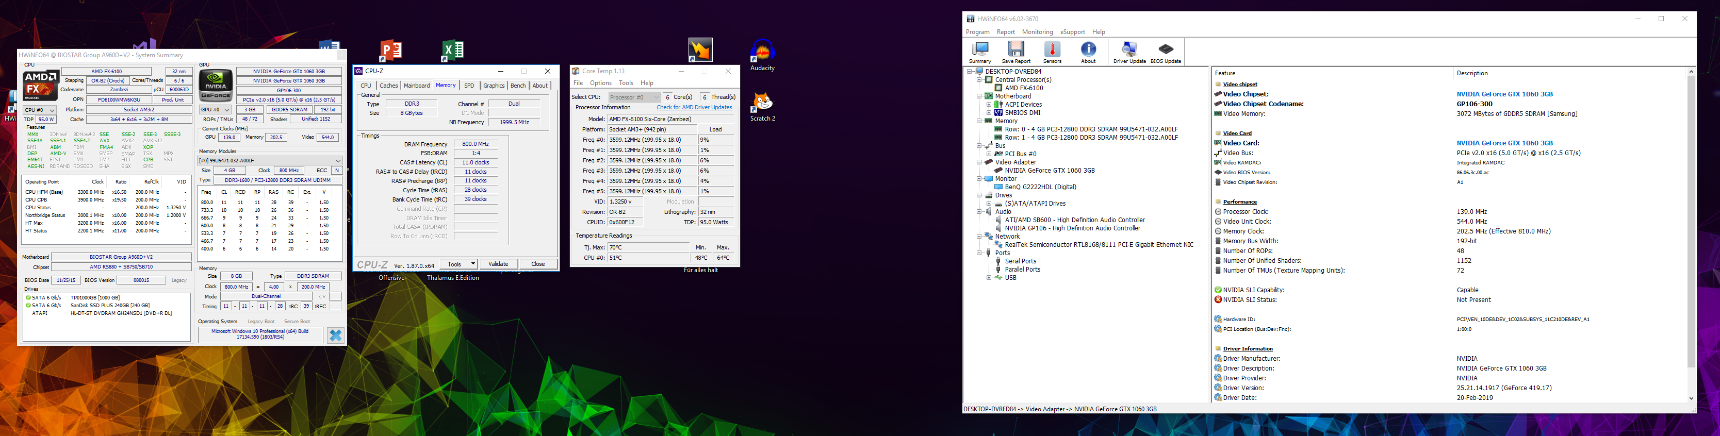Open the Scratch 2 desktop icon

coord(762,107)
